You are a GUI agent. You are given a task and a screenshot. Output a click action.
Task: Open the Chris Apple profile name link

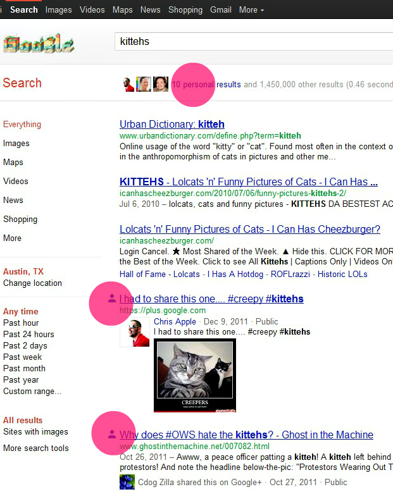175,321
